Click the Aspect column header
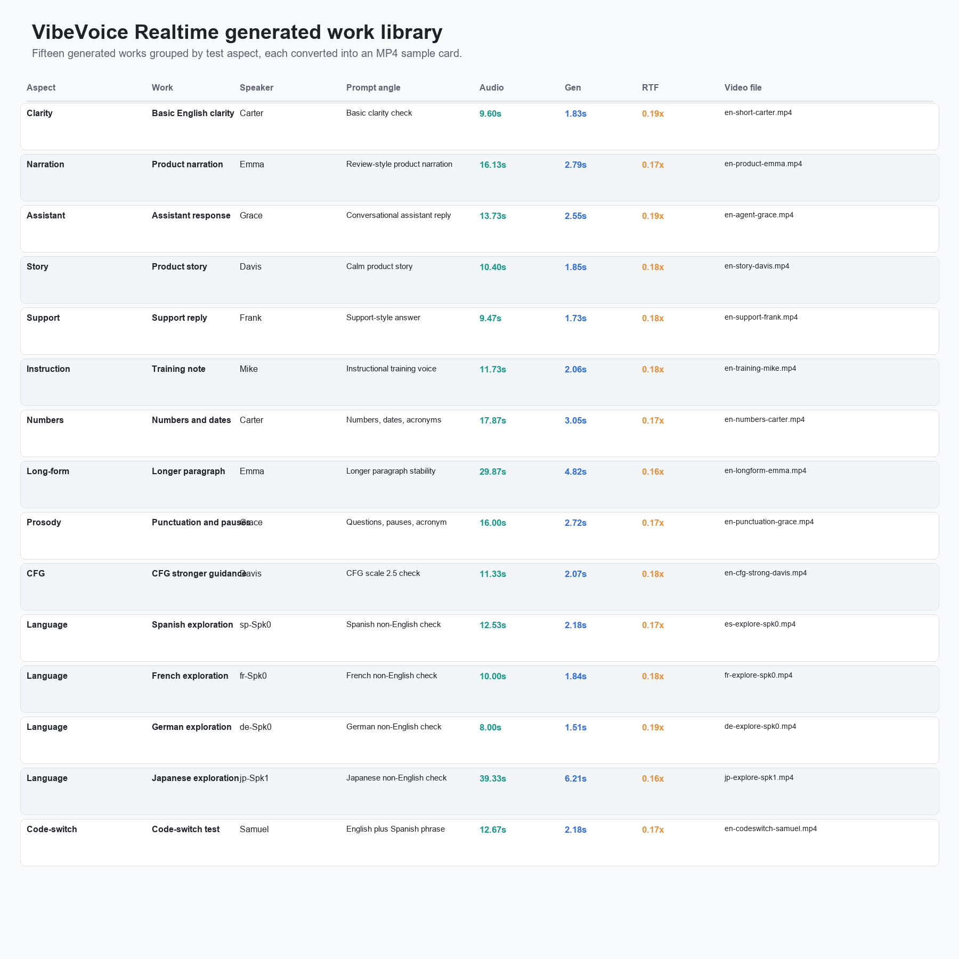Image resolution: width=959 pixels, height=959 pixels. coord(41,87)
